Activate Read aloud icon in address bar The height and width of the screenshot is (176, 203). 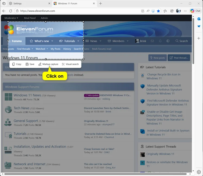click(x=148, y=11)
